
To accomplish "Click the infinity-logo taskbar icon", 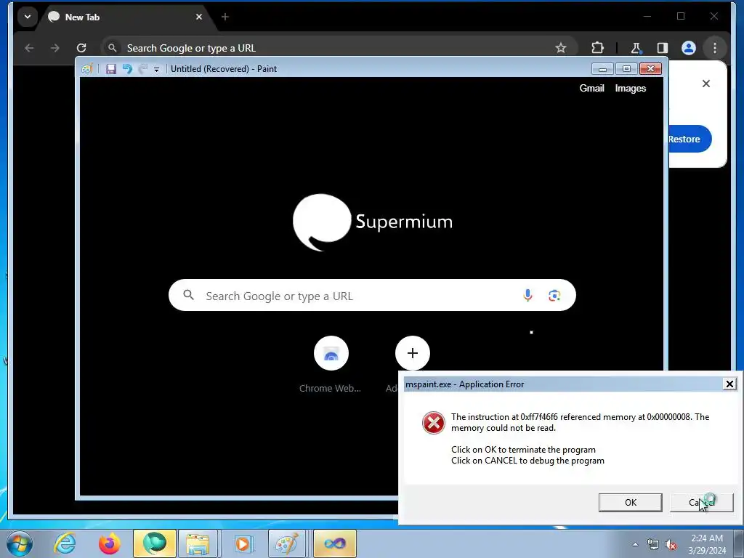I will tap(334, 543).
